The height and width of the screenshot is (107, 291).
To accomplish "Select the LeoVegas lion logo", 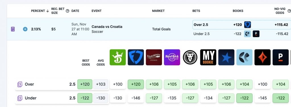I will [190, 57].
